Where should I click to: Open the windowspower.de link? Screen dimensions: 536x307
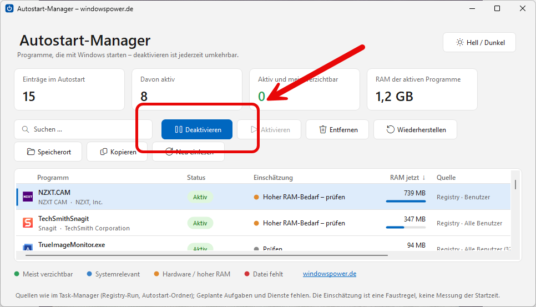click(x=330, y=274)
